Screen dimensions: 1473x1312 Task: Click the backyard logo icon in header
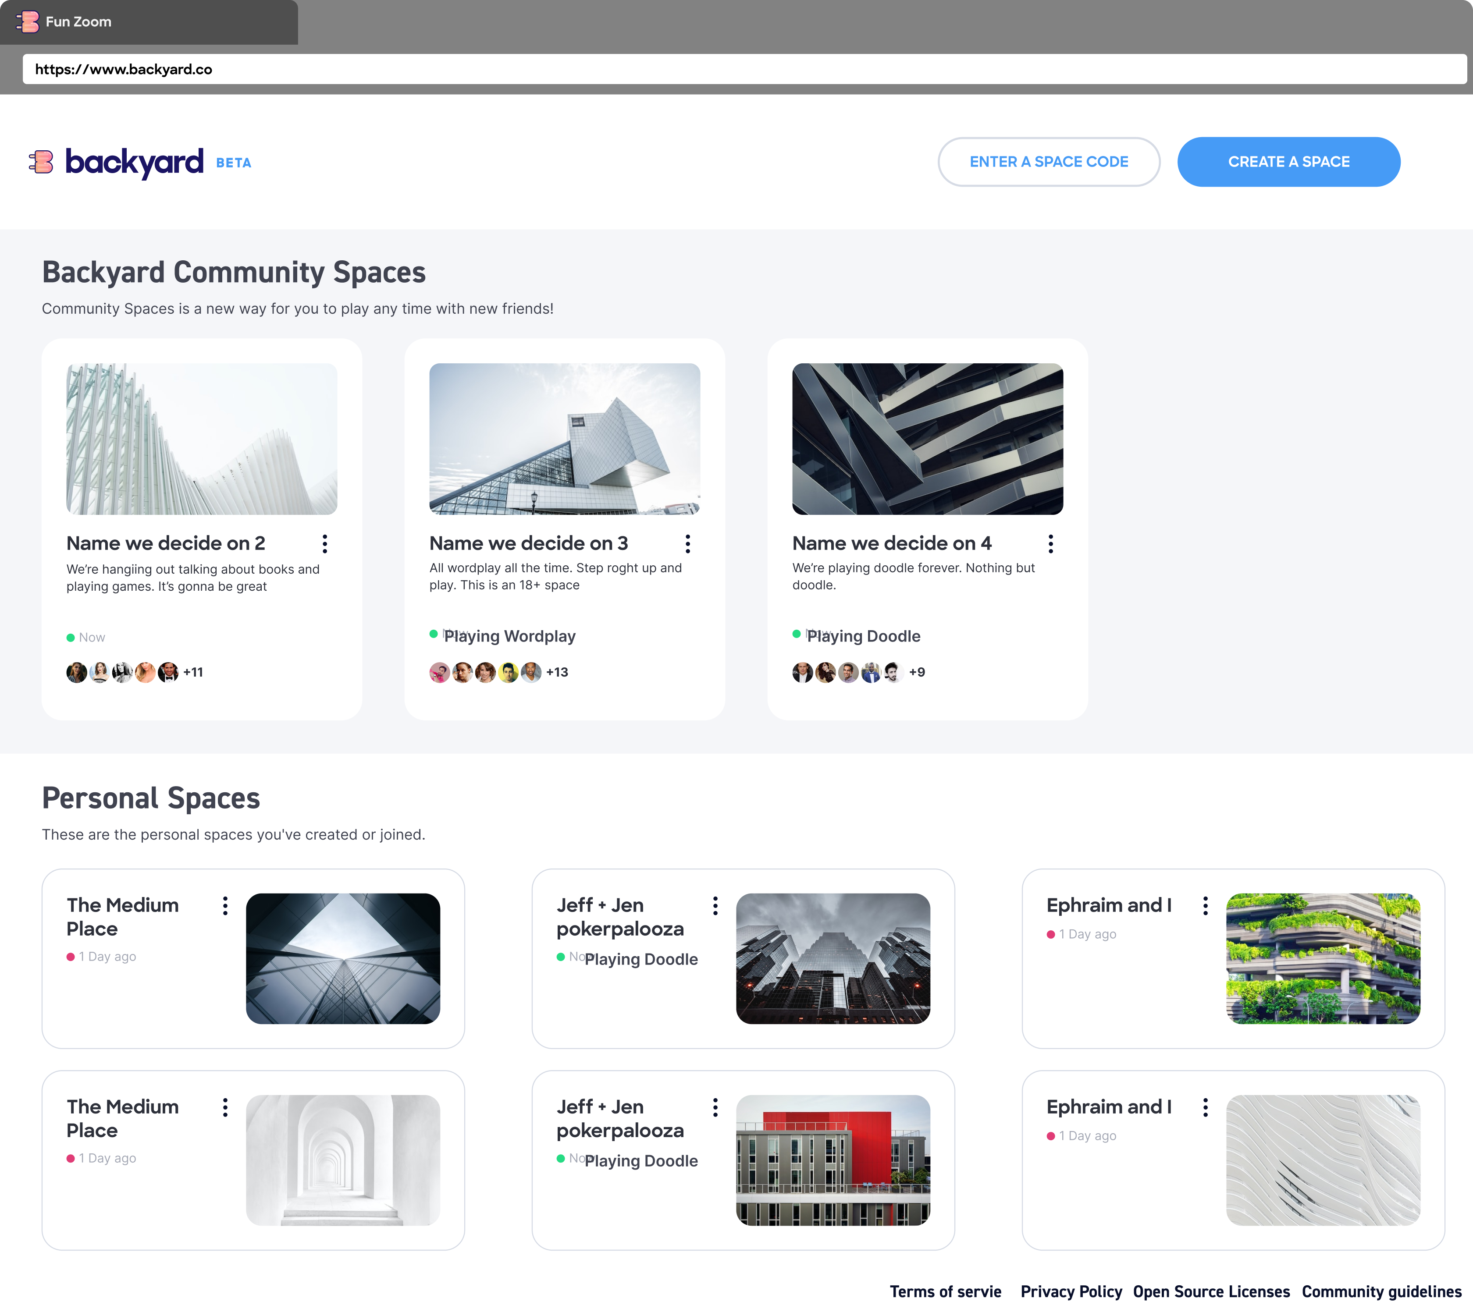click(x=41, y=162)
